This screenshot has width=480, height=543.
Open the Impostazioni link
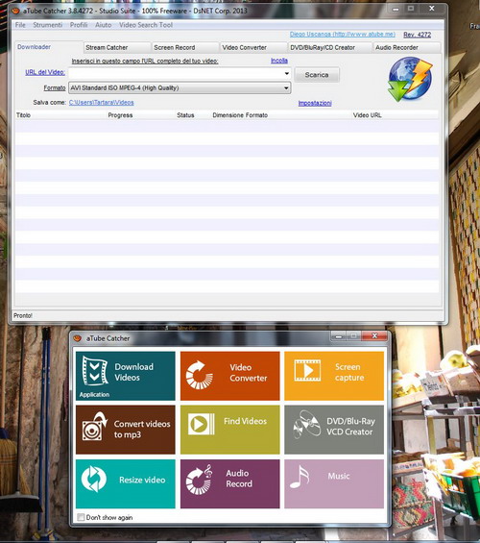pyautogui.click(x=315, y=103)
